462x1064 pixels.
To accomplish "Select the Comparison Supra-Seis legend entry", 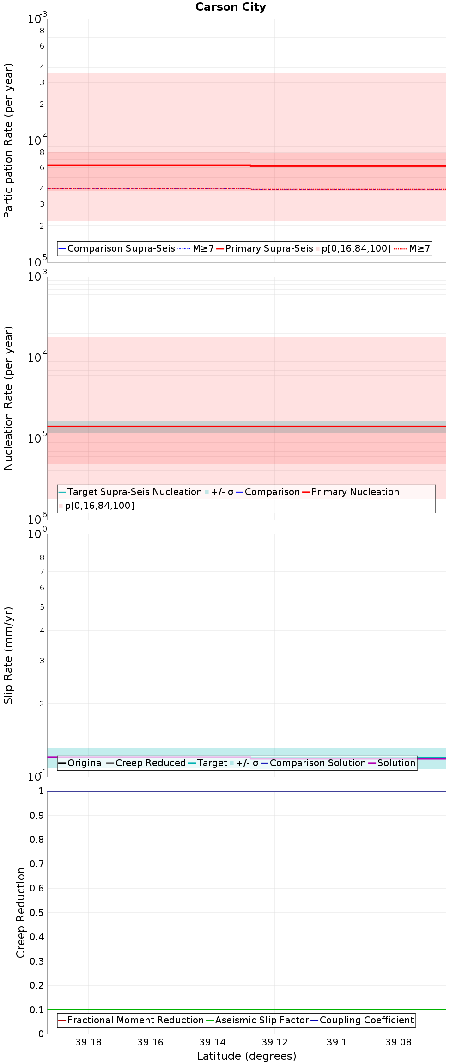I will pyautogui.click(x=117, y=248).
